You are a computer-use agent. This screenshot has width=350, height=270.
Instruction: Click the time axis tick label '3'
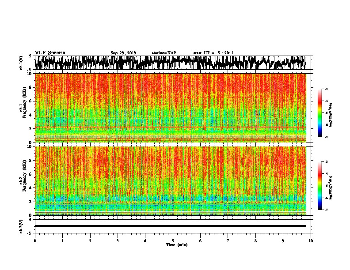point(118,241)
